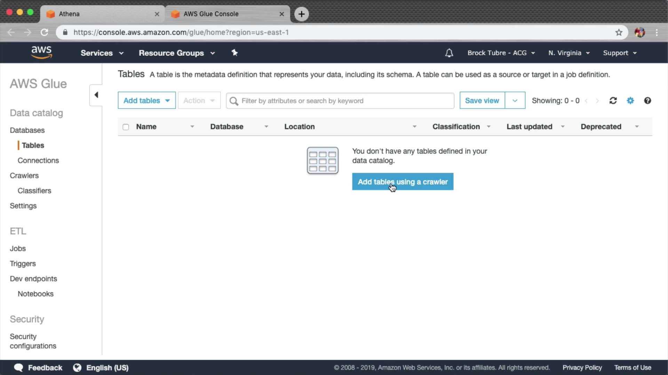Viewport: 668px width, 375px height.
Task: Open the Save view dropdown arrow
Action: [515, 101]
